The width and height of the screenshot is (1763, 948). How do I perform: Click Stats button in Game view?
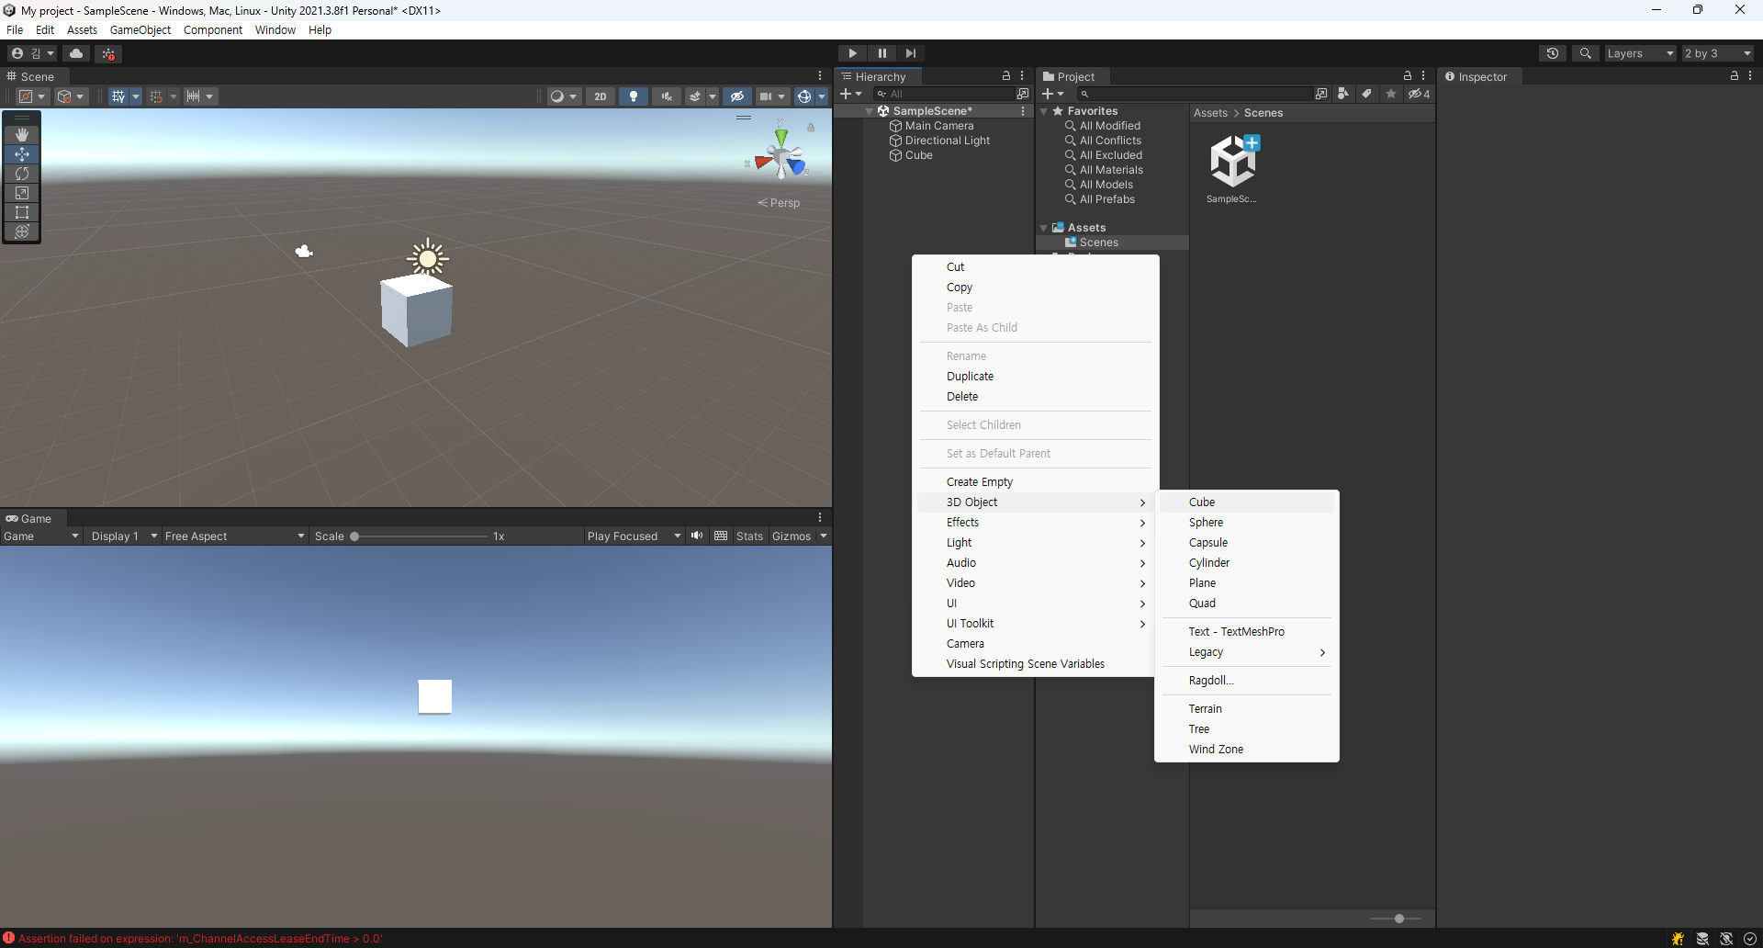coord(749,536)
